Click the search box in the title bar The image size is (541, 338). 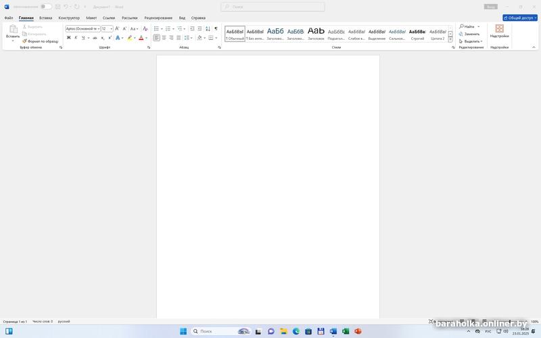(x=273, y=7)
